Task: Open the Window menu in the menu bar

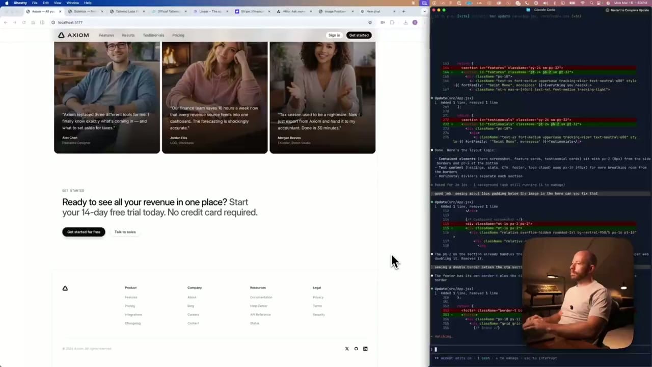Action: [x=72, y=3]
